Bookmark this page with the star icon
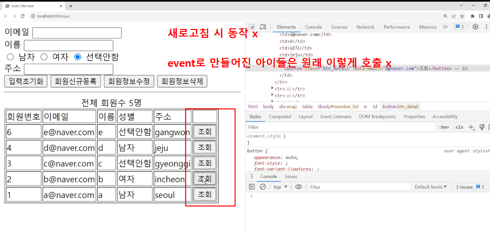490x231 pixels. click(x=462, y=16)
